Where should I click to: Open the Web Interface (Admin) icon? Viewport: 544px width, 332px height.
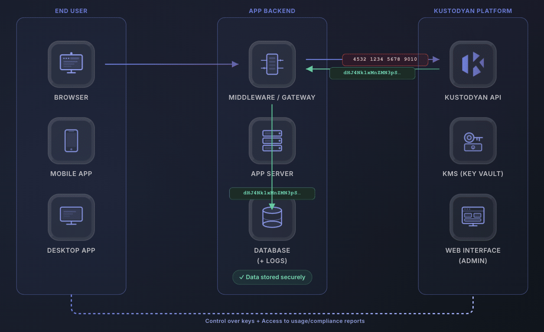pyautogui.click(x=473, y=217)
